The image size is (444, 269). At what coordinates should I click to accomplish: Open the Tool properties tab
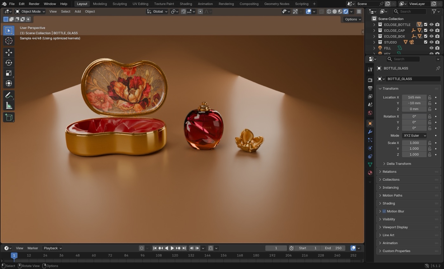[370, 69]
